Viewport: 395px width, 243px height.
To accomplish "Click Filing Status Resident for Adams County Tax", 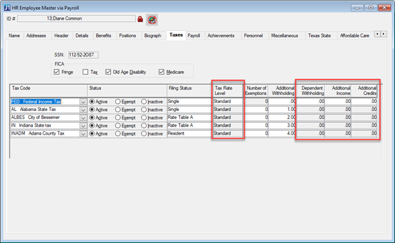I will 190,133.
